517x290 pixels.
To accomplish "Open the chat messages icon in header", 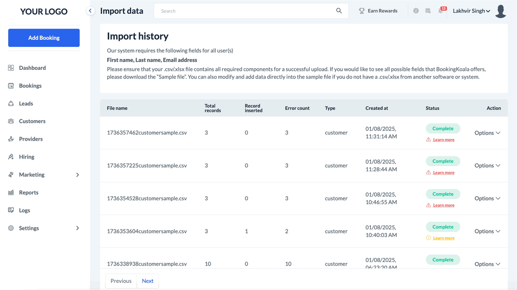I will click(x=428, y=11).
